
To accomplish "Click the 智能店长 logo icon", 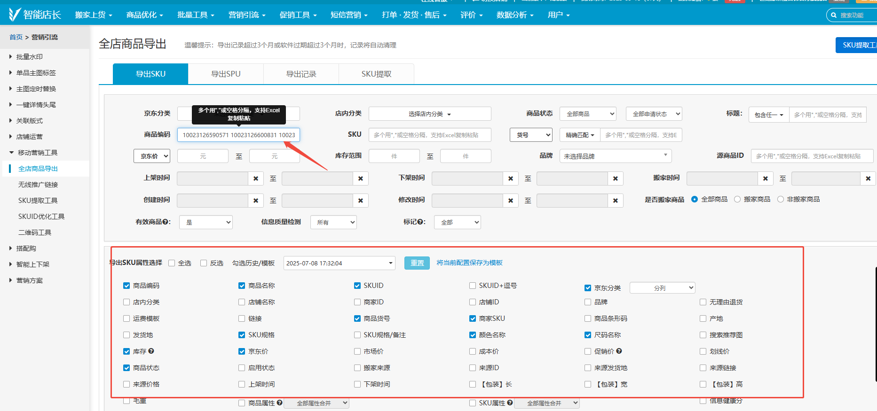I will (15, 15).
